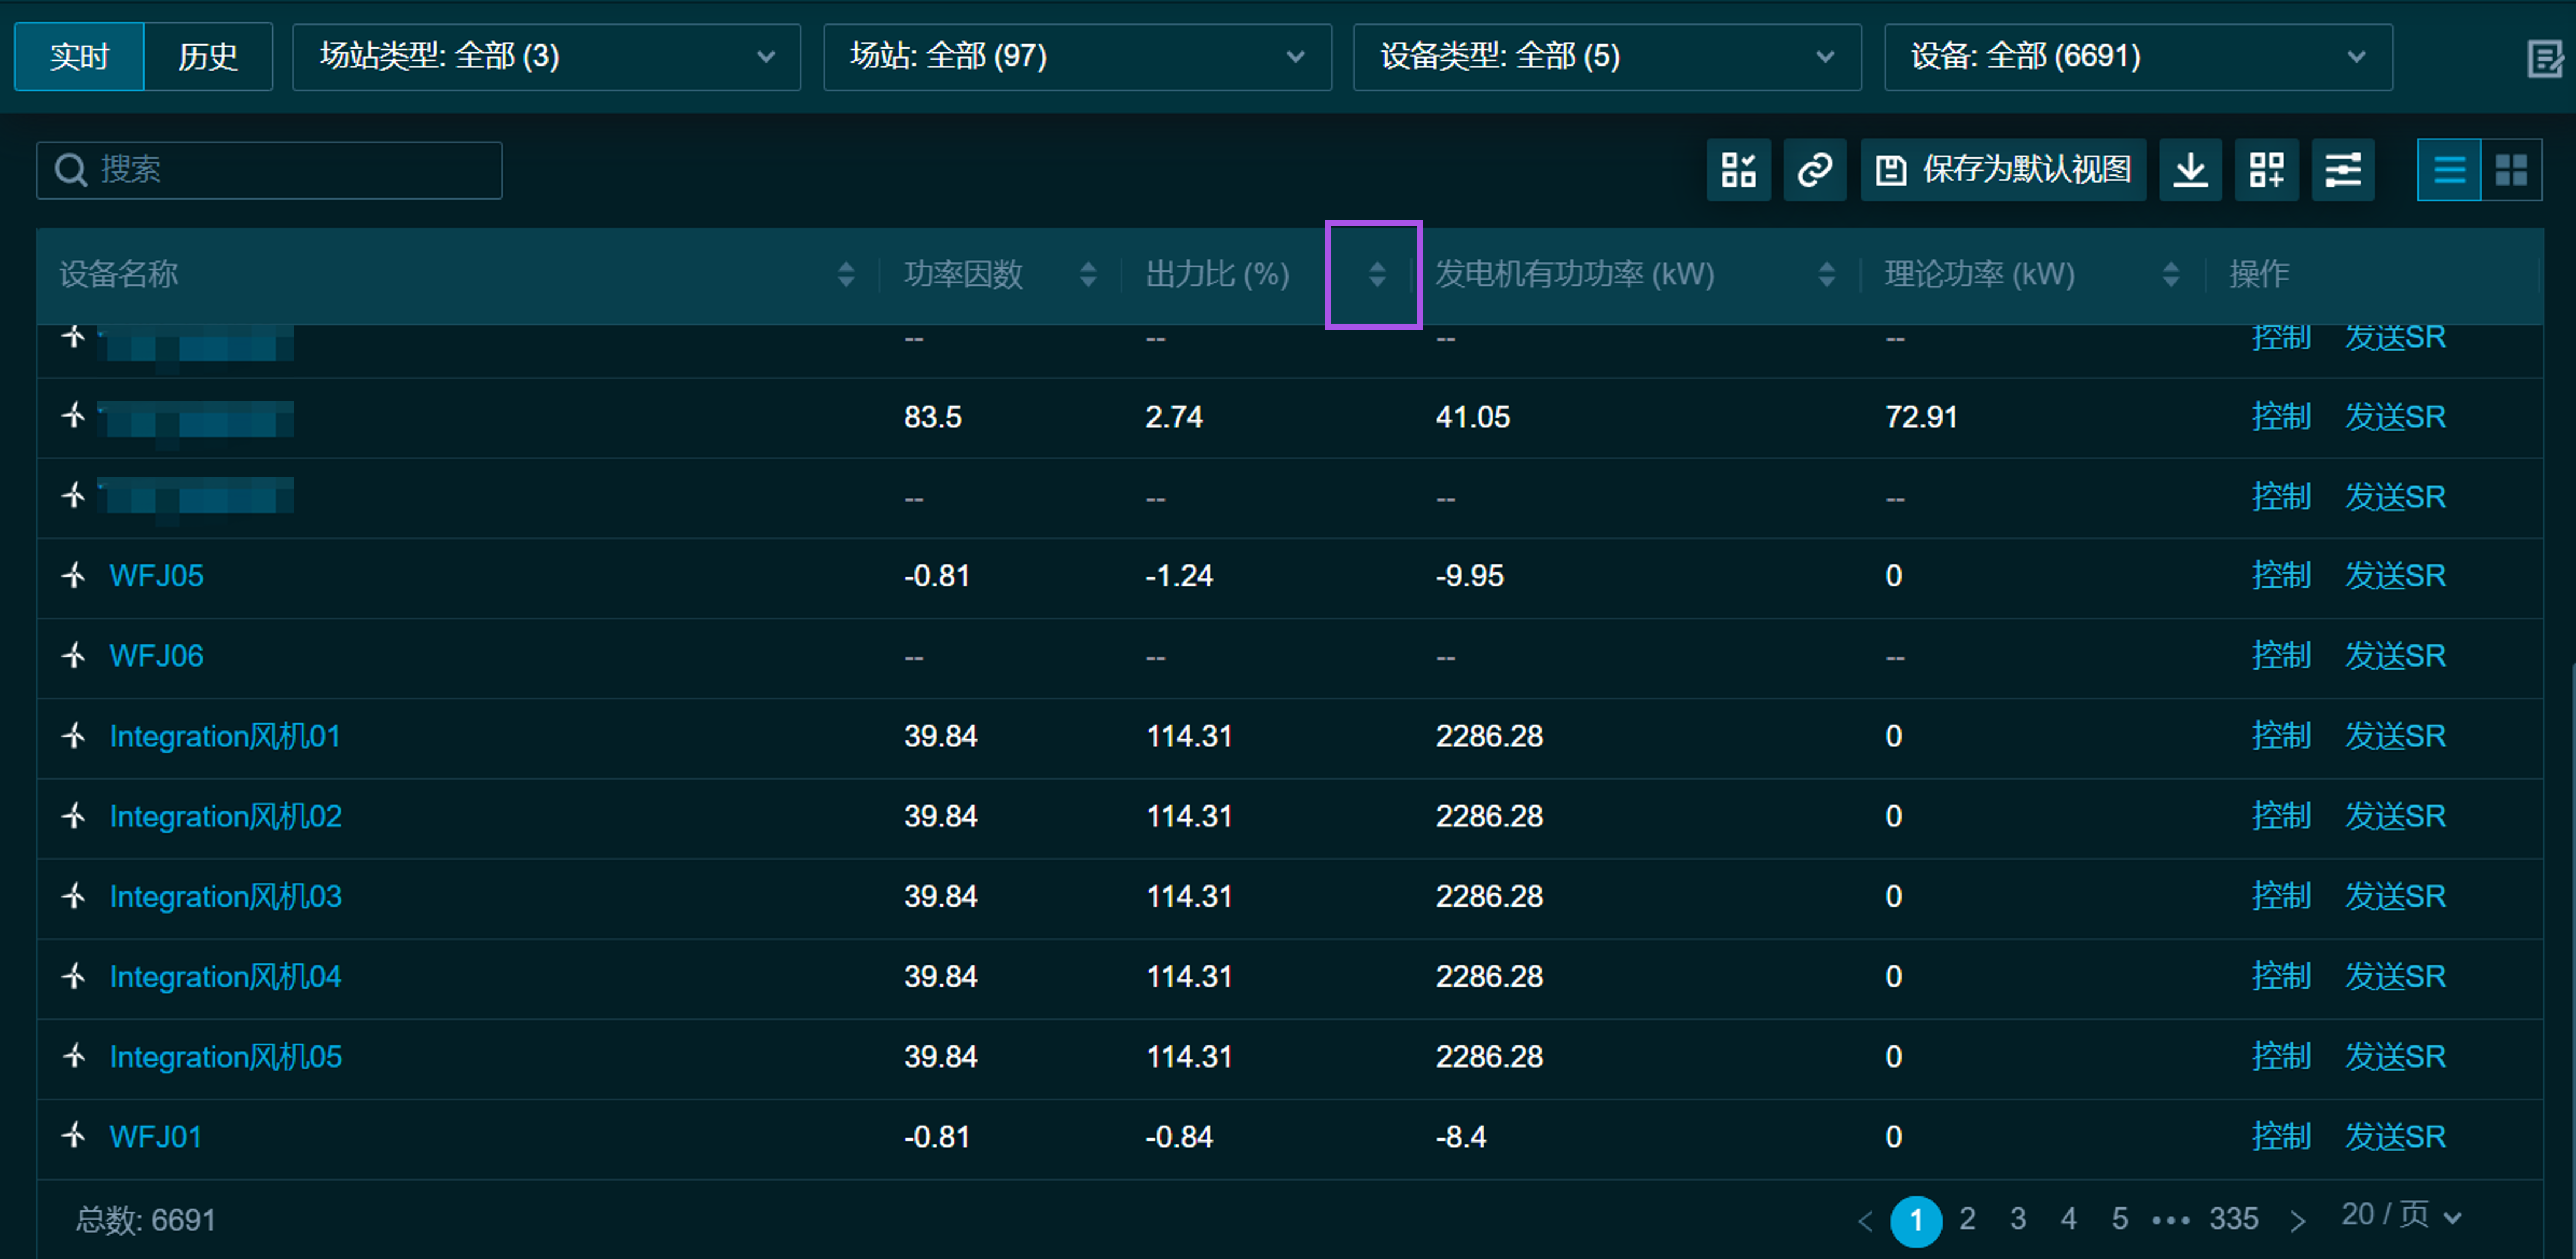Open the 设备类型 filter dropdown
Screen dimensions: 2576x1259
click(x=1606, y=57)
